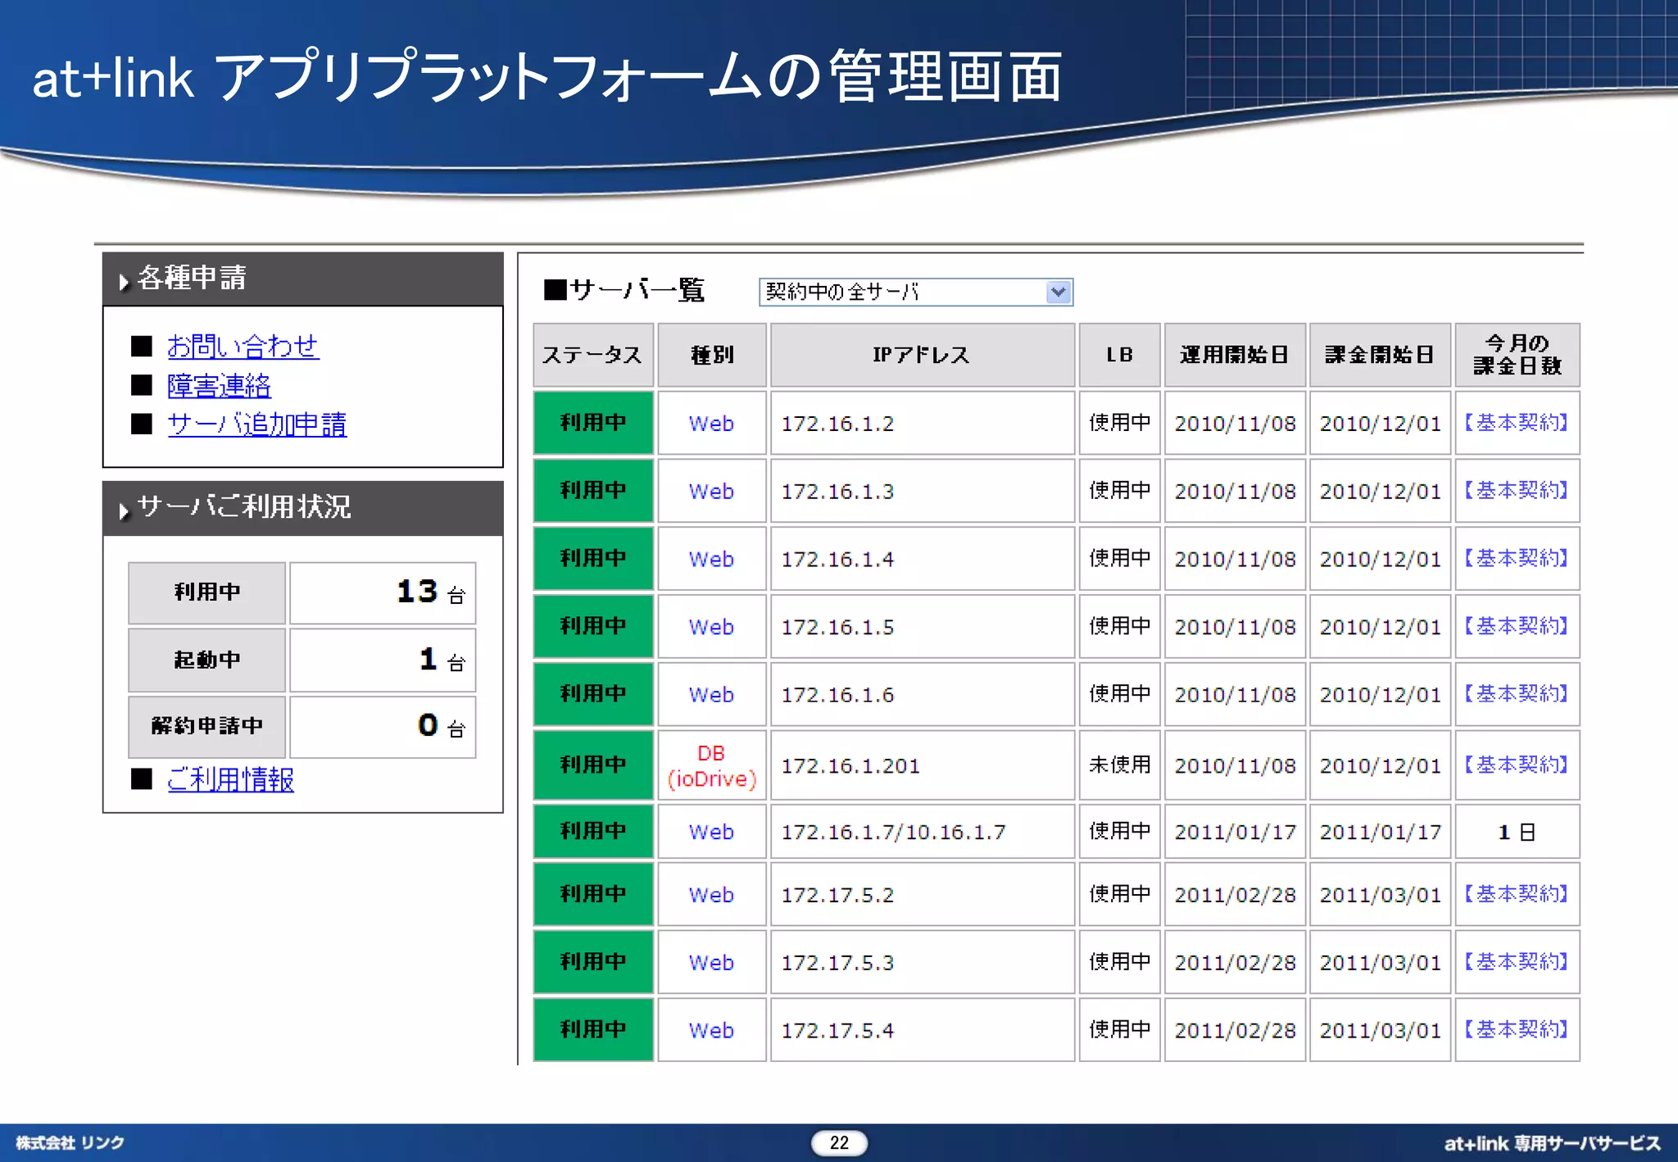Click 【基本契約】 in the 172.16.1.6 row
This screenshot has height=1162, width=1678.
[x=1517, y=694]
